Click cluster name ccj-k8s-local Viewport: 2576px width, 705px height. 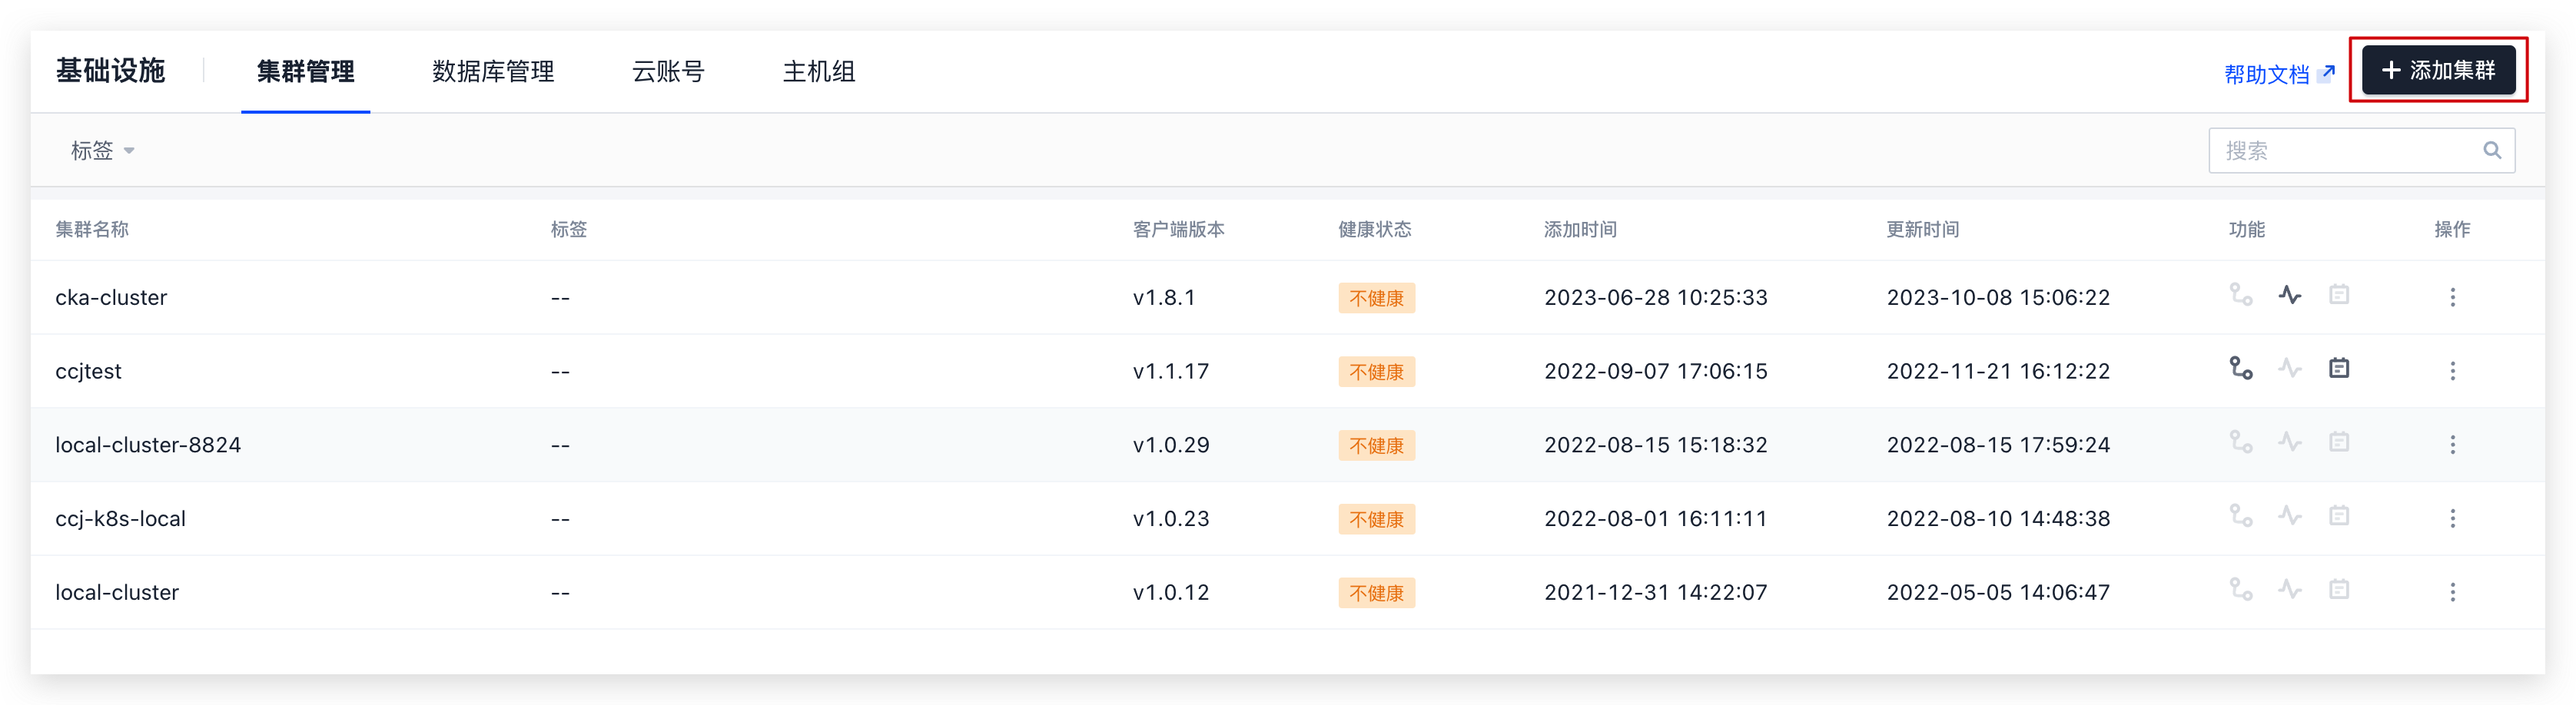(x=120, y=518)
